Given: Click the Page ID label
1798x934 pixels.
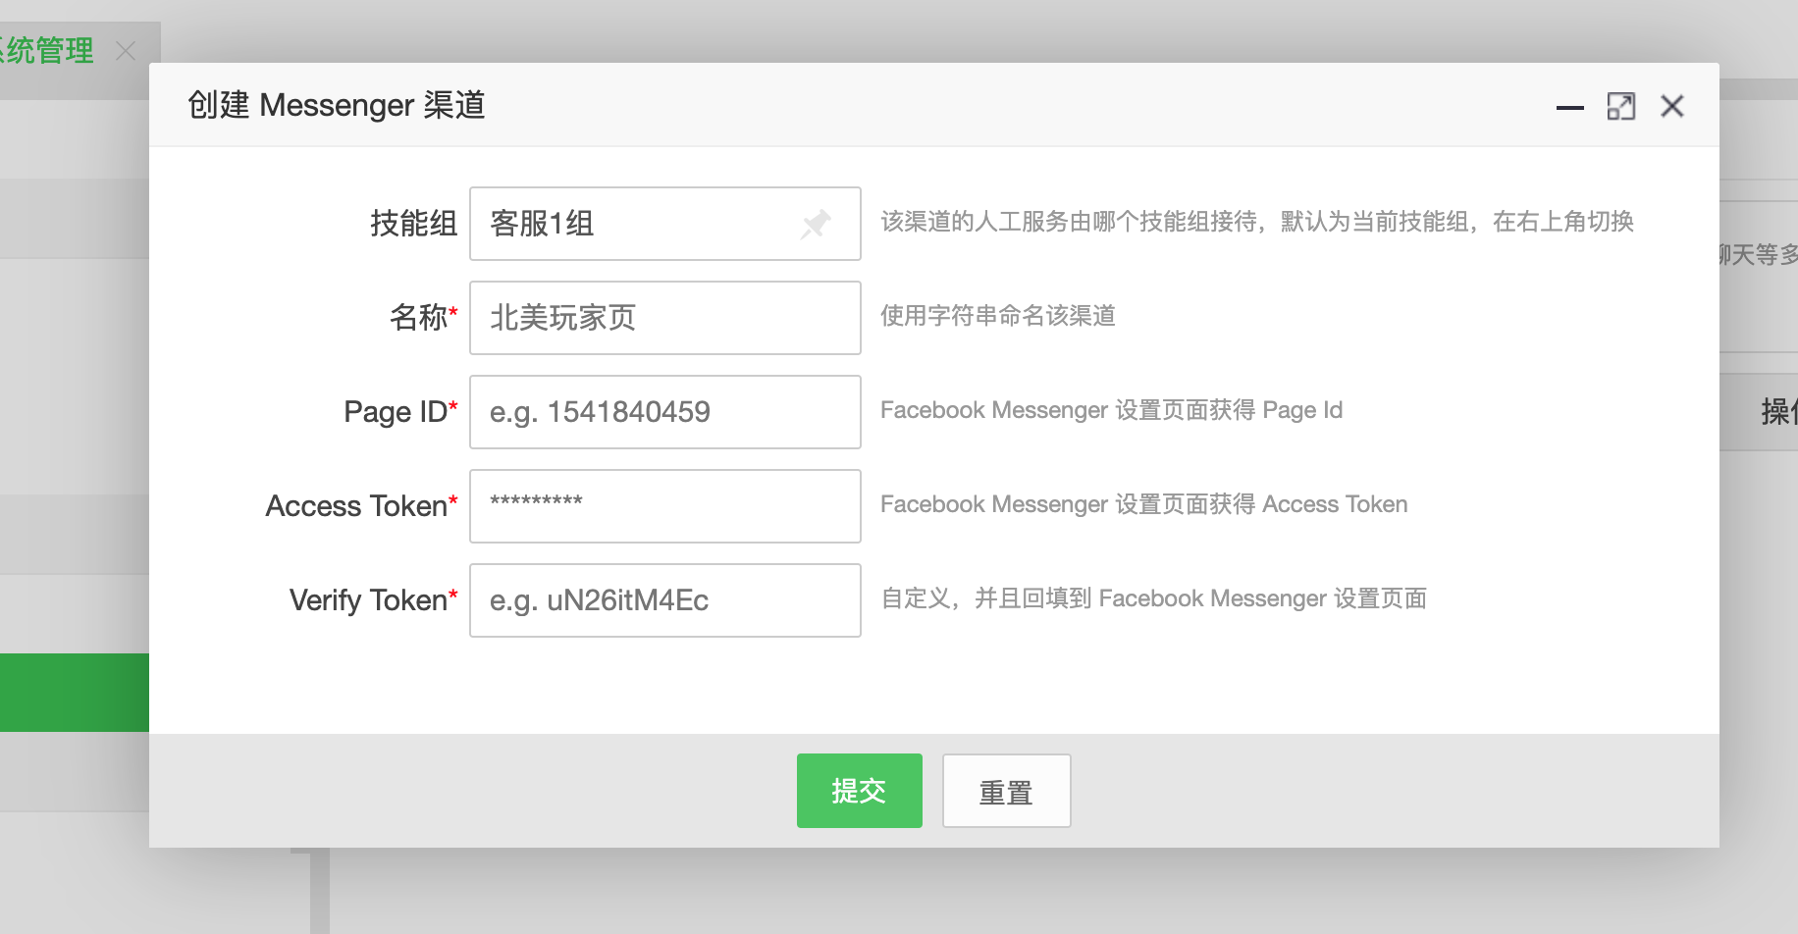Looking at the screenshot, I should 400,412.
